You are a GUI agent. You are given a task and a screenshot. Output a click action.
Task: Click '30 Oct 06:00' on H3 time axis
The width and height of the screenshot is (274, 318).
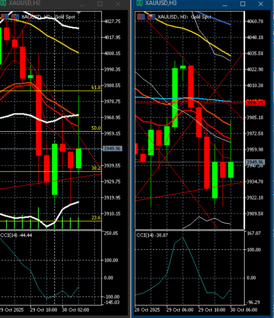coord(244,310)
